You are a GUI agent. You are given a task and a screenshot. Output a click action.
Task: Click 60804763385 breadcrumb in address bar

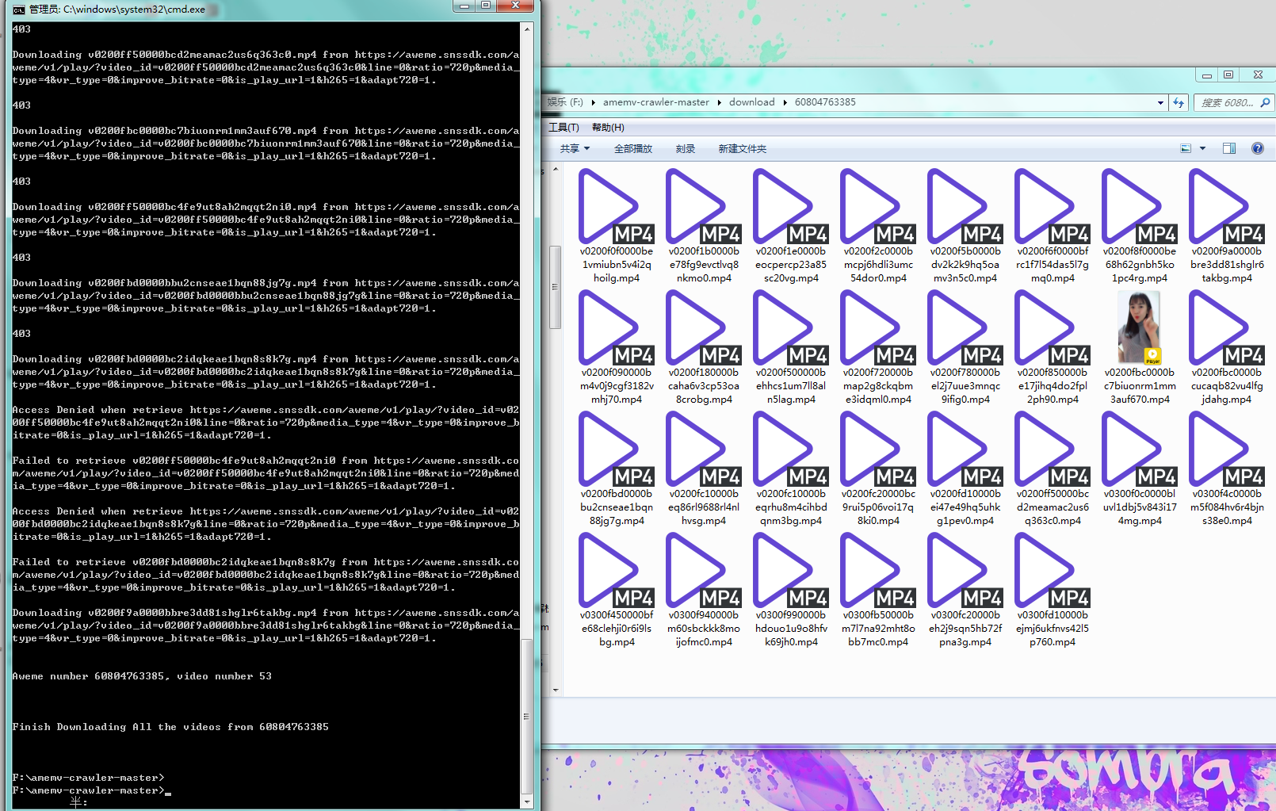click(825, 102)
